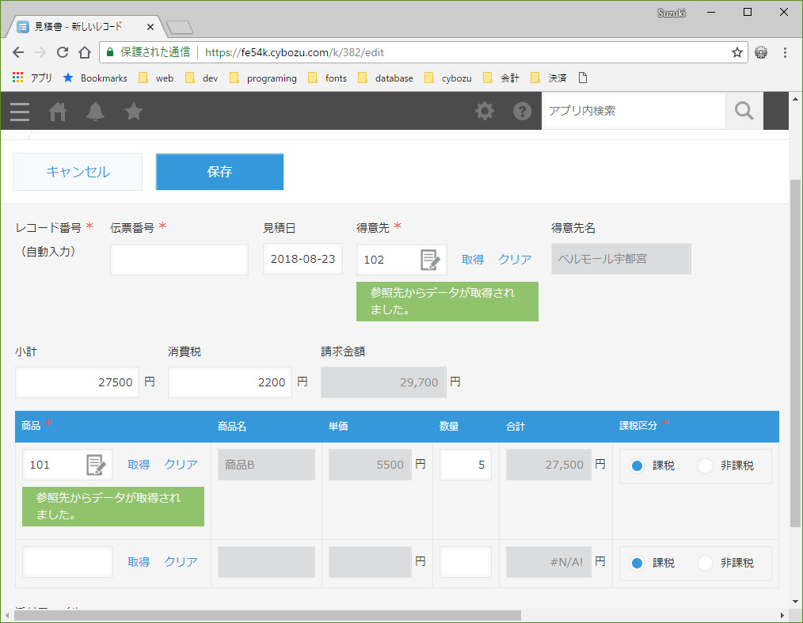Click the 見積日 date field

click(x=303, y=259)
